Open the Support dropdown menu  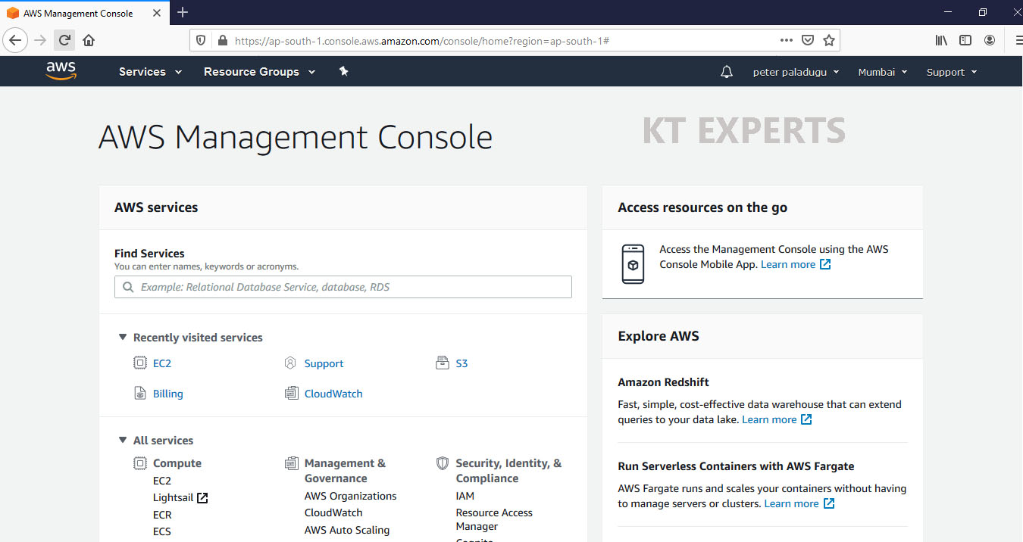tap(952, 72)
